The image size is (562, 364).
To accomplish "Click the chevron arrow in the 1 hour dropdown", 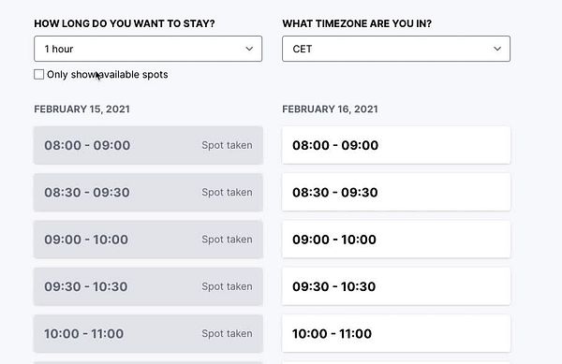I will click(x=249, y=49).
